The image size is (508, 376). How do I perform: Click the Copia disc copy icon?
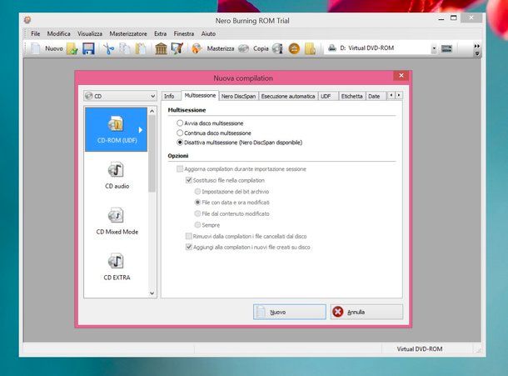tap(243, 48)
